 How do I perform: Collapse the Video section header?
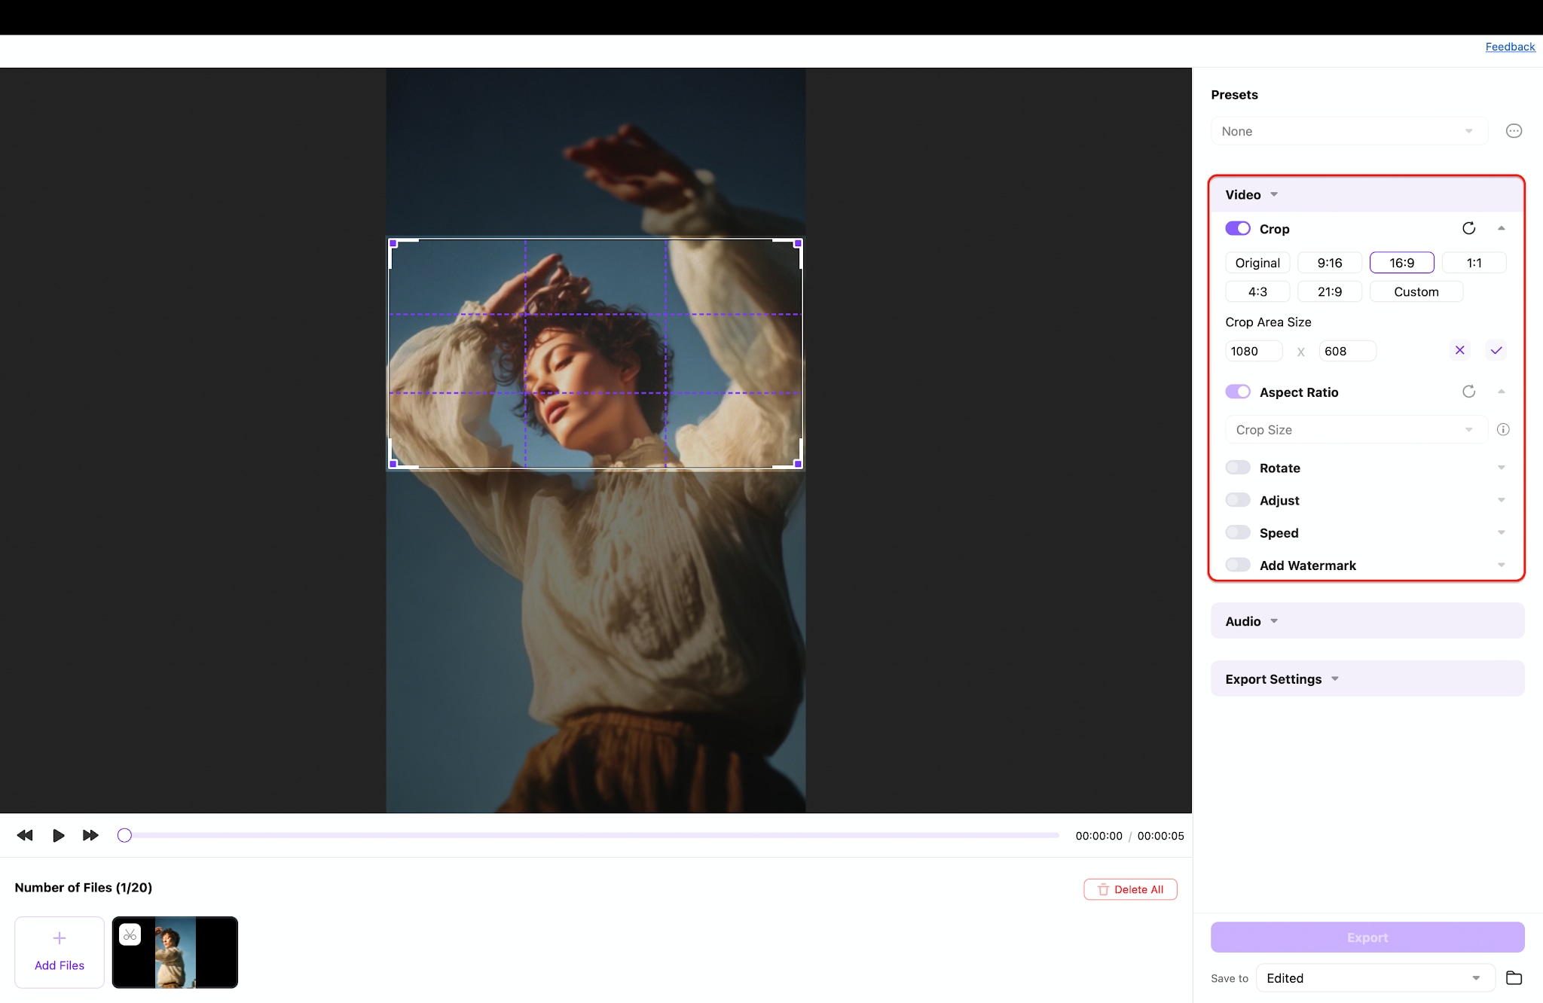pyautogui.click(x=1367, y=194)
